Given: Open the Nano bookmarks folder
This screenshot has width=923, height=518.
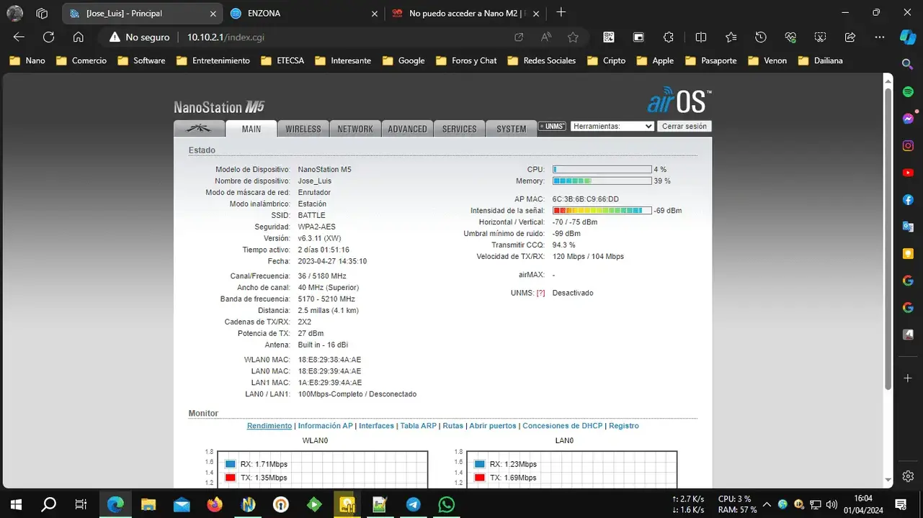Looking at the screenshot, I should click(x=27, y=60).
